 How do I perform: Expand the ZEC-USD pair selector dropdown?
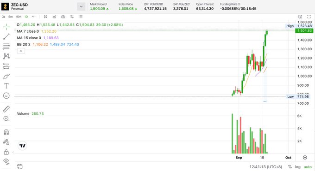click(x=81, y=6)
